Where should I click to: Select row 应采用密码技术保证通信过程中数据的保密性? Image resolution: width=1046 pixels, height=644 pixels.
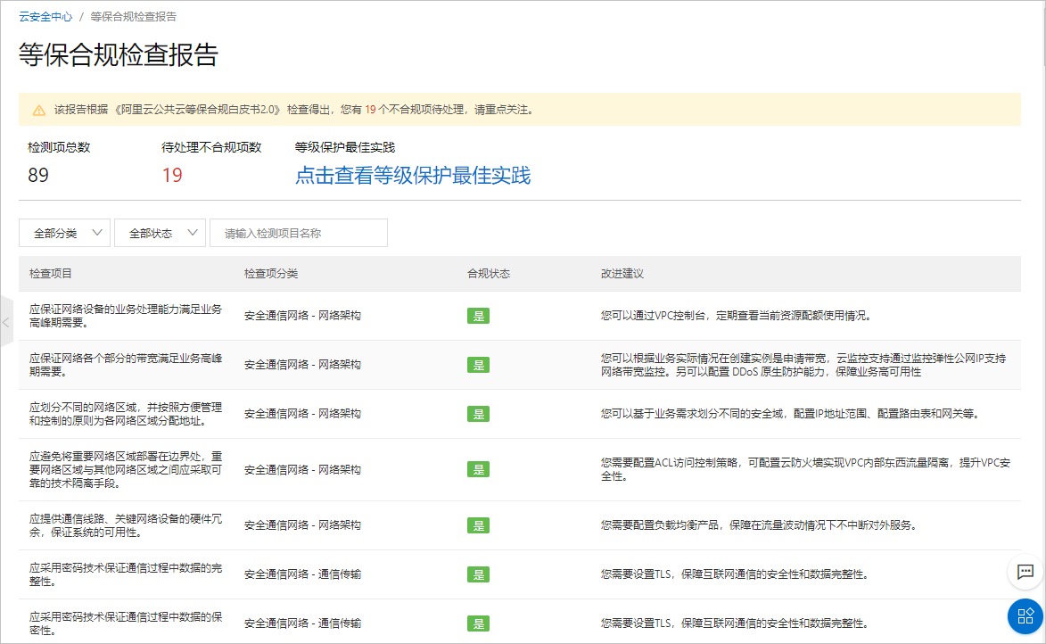click(520, 623)
